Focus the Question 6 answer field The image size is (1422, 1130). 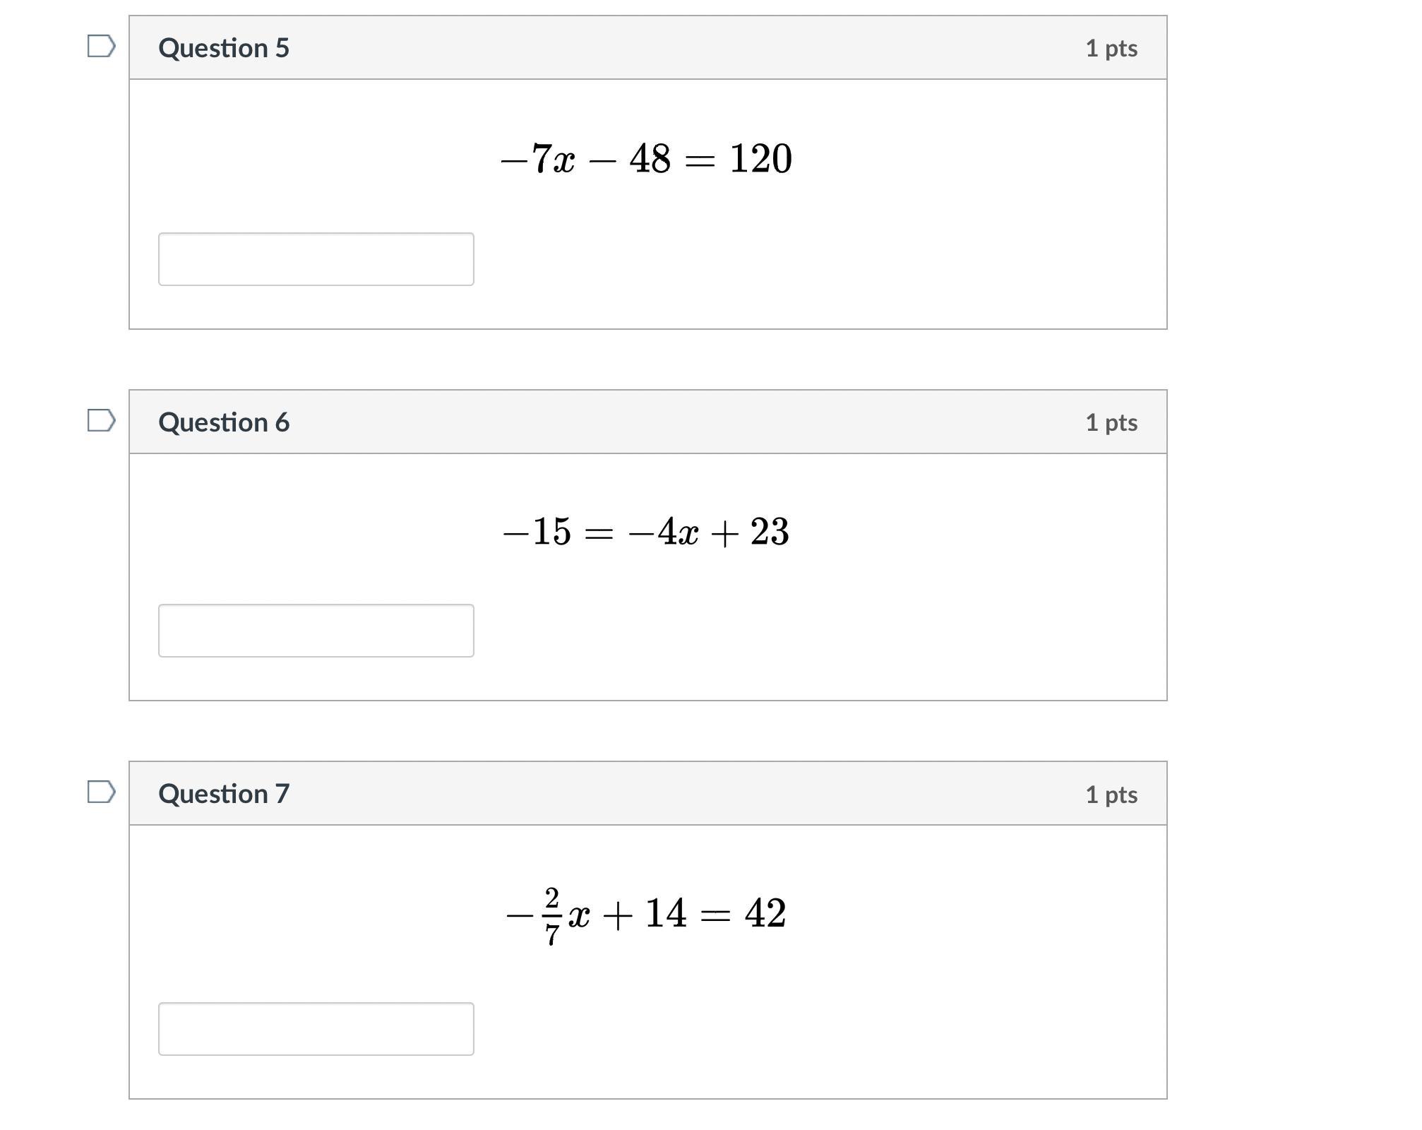[x=316, y=631]
